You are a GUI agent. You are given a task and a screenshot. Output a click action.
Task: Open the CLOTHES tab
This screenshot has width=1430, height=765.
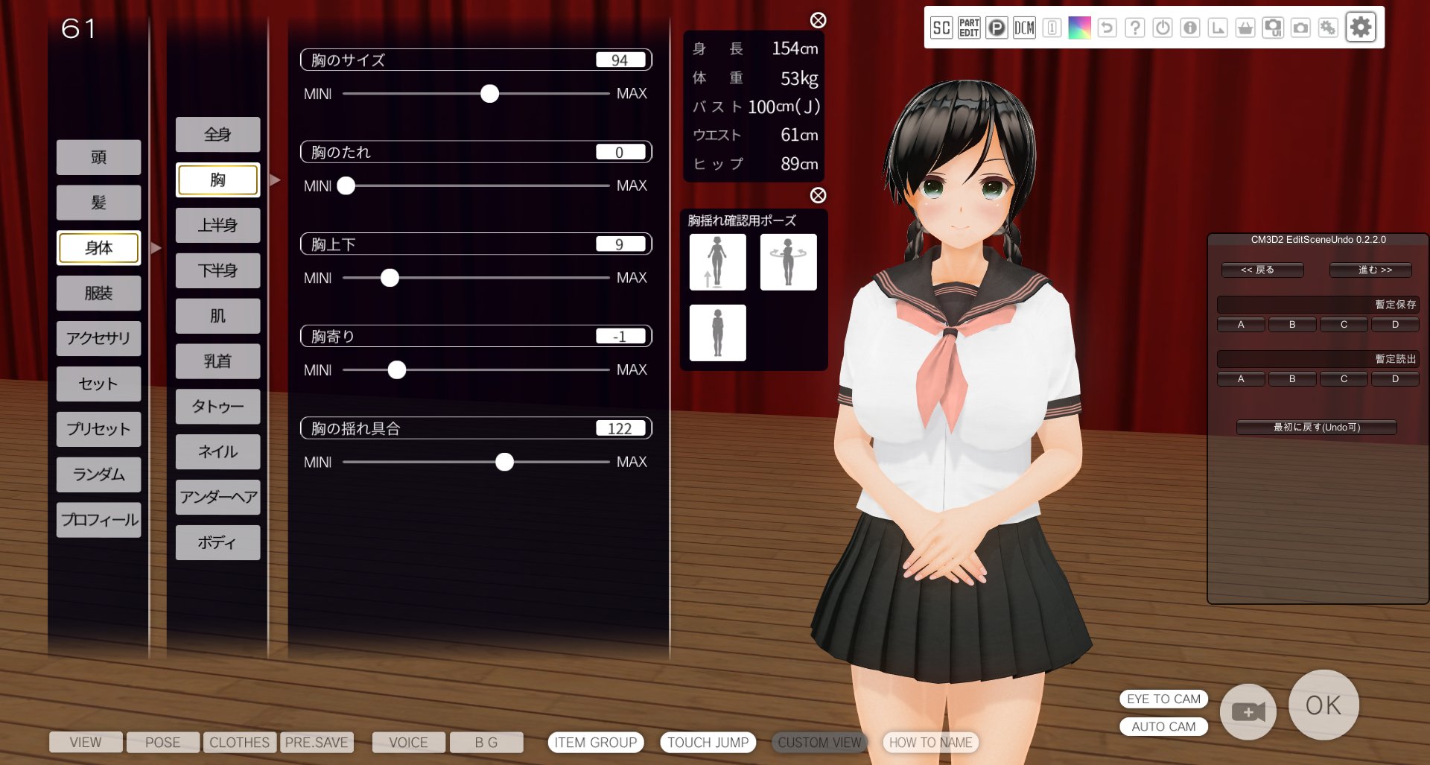click(x=239, y=743)
